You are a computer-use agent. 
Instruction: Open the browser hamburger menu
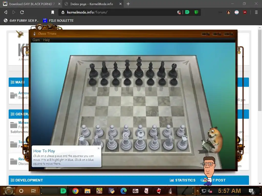point(256,12)
